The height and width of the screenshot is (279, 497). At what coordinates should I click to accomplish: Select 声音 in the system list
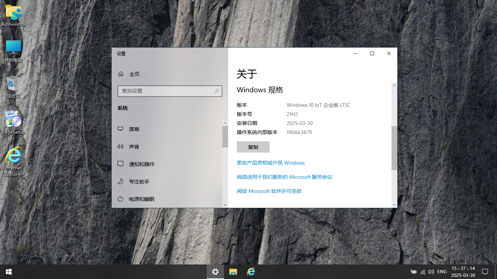pos(134,146)
